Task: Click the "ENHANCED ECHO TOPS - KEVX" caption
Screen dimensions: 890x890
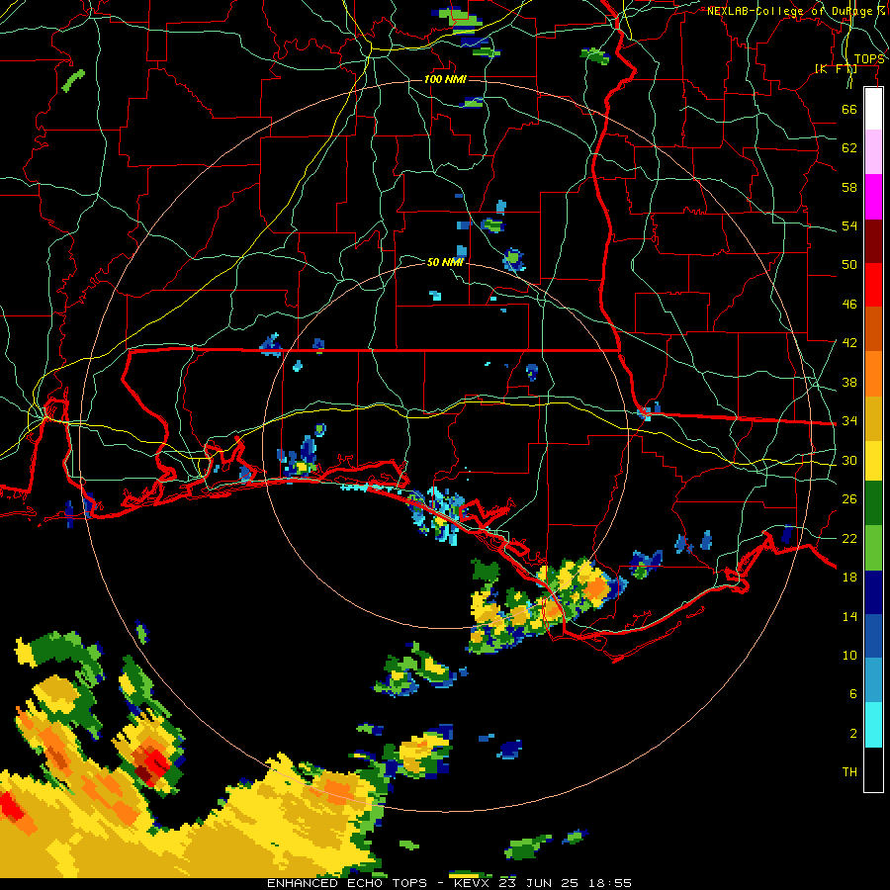Action: click(x=380, y=883)
